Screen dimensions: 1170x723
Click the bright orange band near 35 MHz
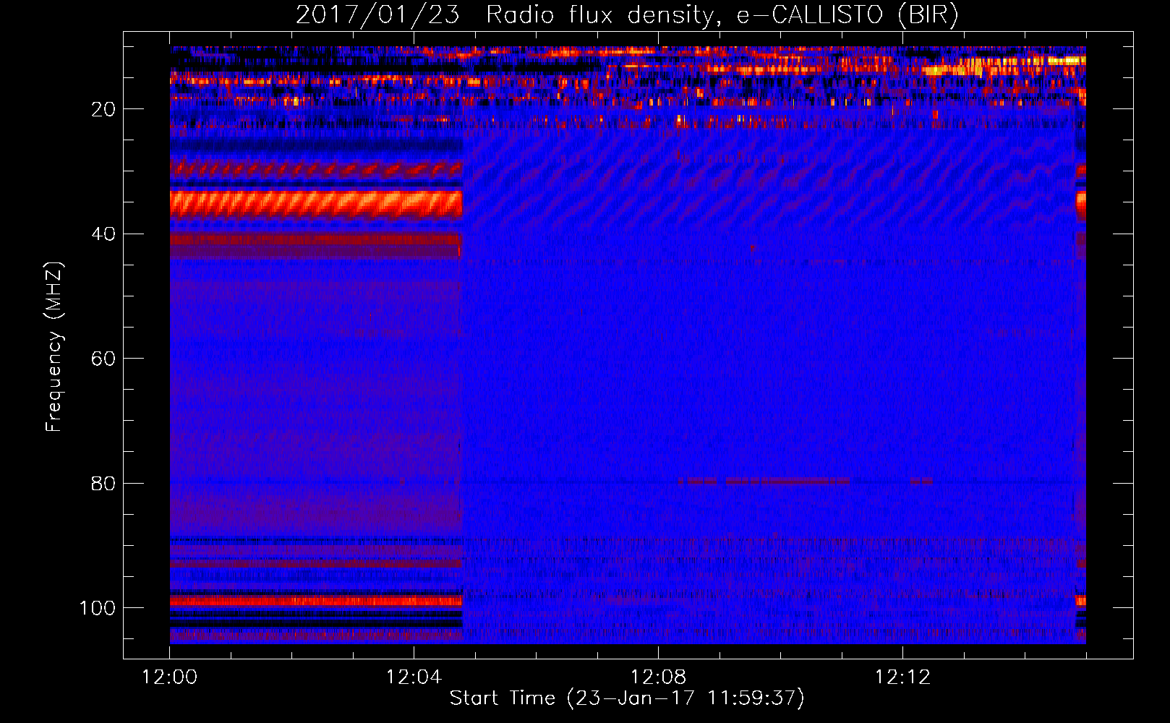pyautogui.click(x=316, y=205)
